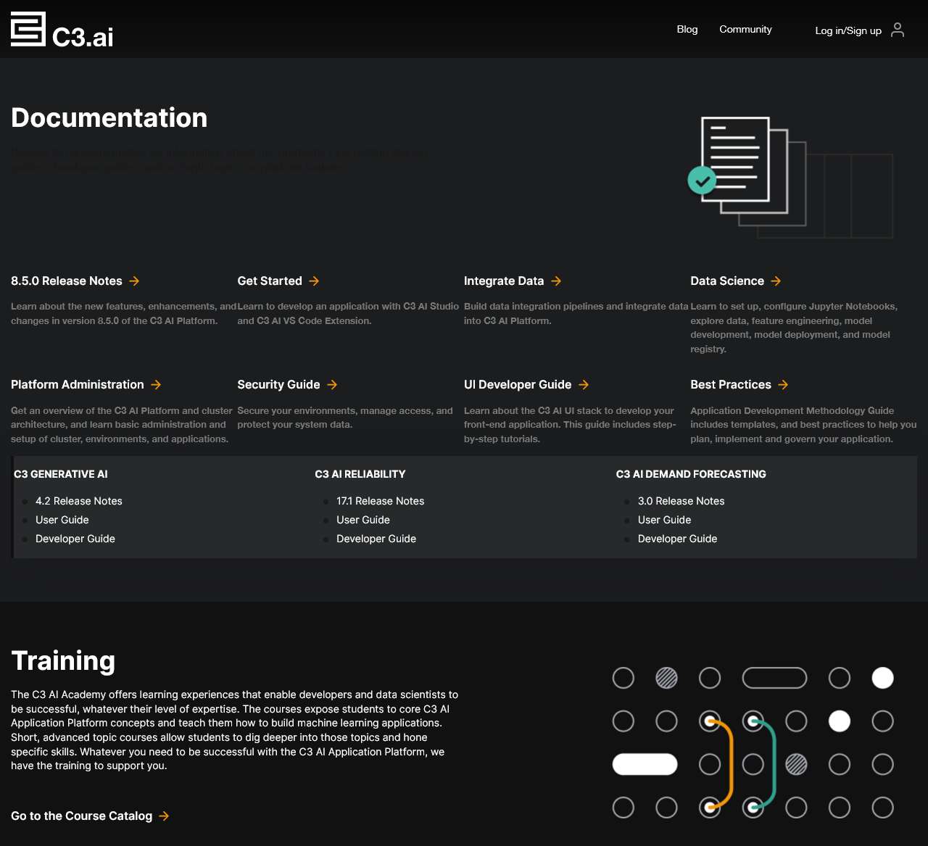928x846 pixels.
Task: Click the C3 AI RELIABILITY heading
Action: (x=360, y=474)
